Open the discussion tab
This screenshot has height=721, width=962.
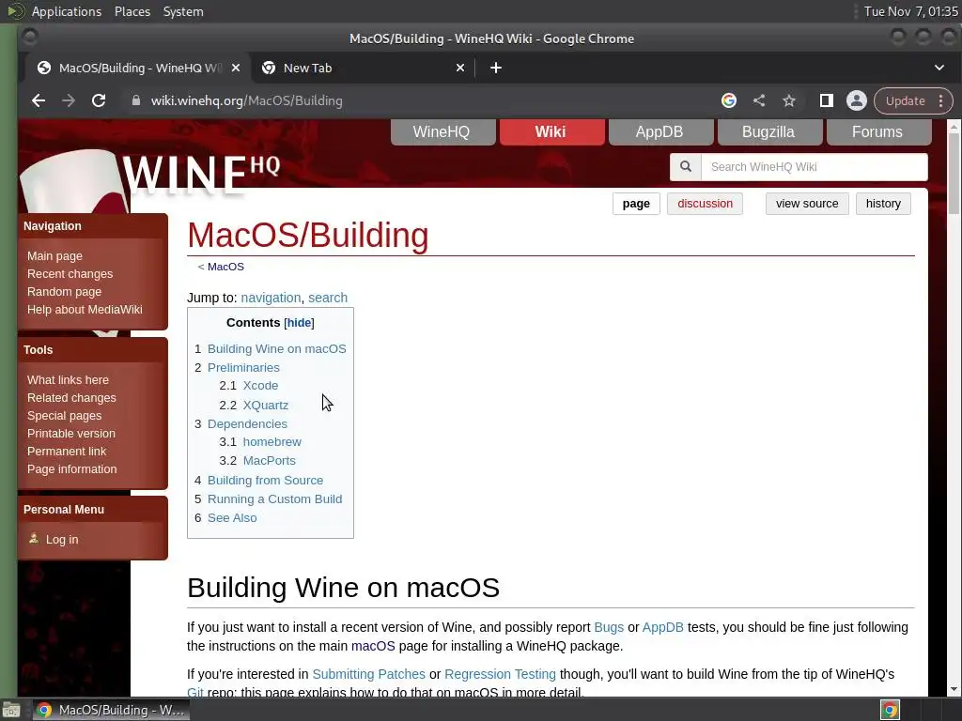[705, 204]
